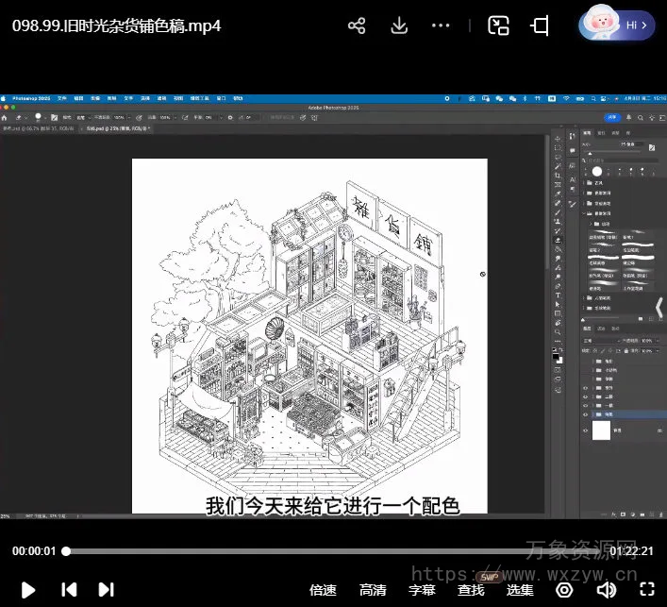Skip to the next video

coord(107,590)
